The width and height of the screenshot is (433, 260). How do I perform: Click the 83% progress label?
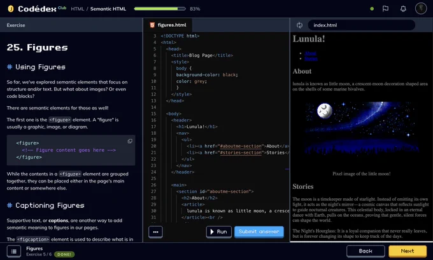(x=195, y=9)
